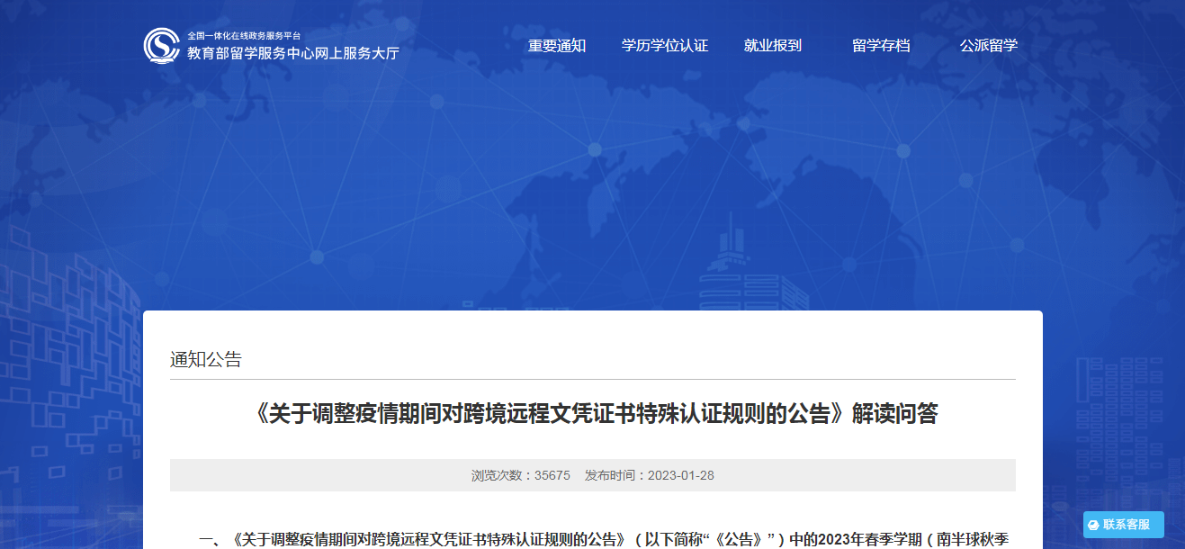Navigate to 公派留学 section

click(989, 46)
